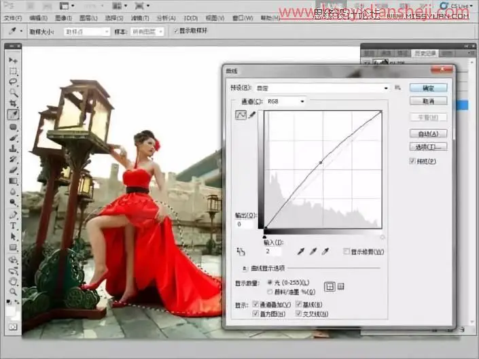Pick the gray point eyedropper in Curves
This screenshot has width=479, height=359.
click(x=313, y=252)
